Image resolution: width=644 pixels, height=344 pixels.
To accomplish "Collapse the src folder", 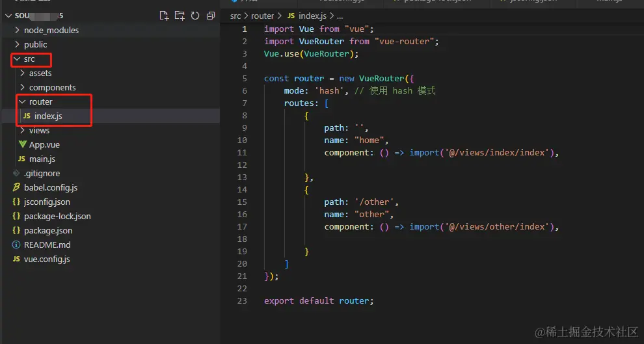I will click(17, 59).
